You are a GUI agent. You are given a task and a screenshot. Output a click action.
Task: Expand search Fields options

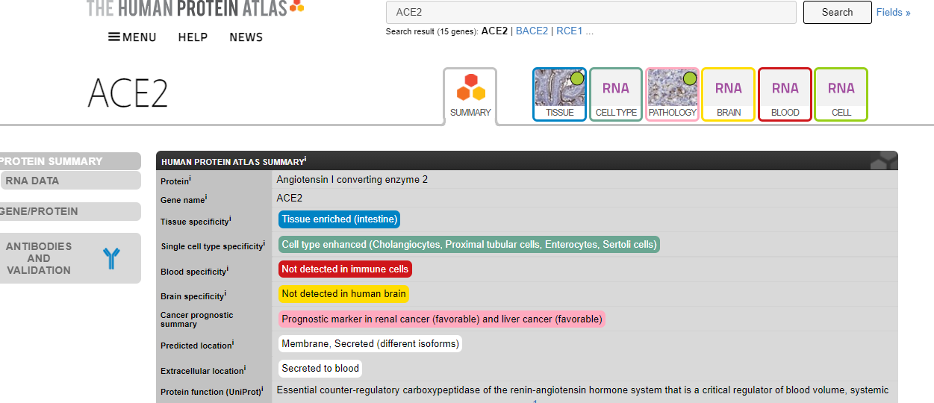click(893, 13)
